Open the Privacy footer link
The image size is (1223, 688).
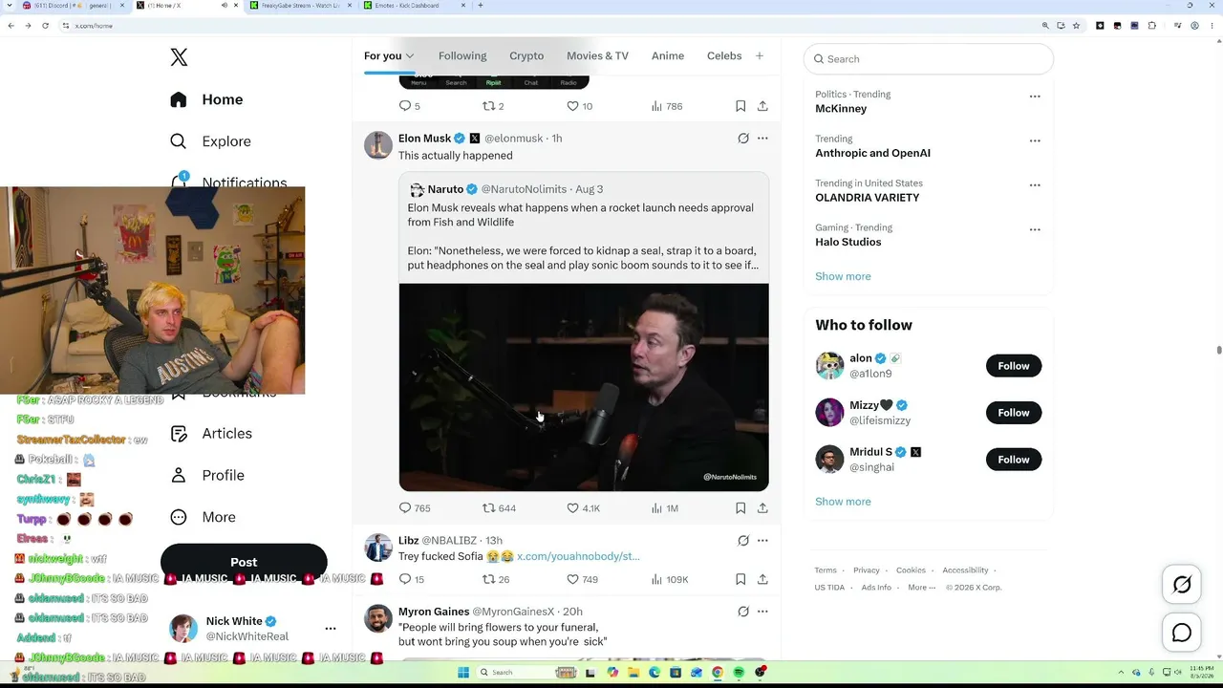(867, 570)
